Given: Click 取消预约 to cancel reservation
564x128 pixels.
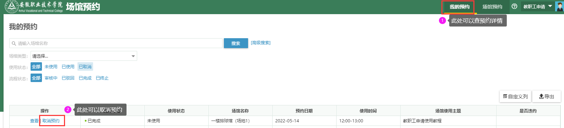Looking at the screenshot, I should click(x=51, y=121).
